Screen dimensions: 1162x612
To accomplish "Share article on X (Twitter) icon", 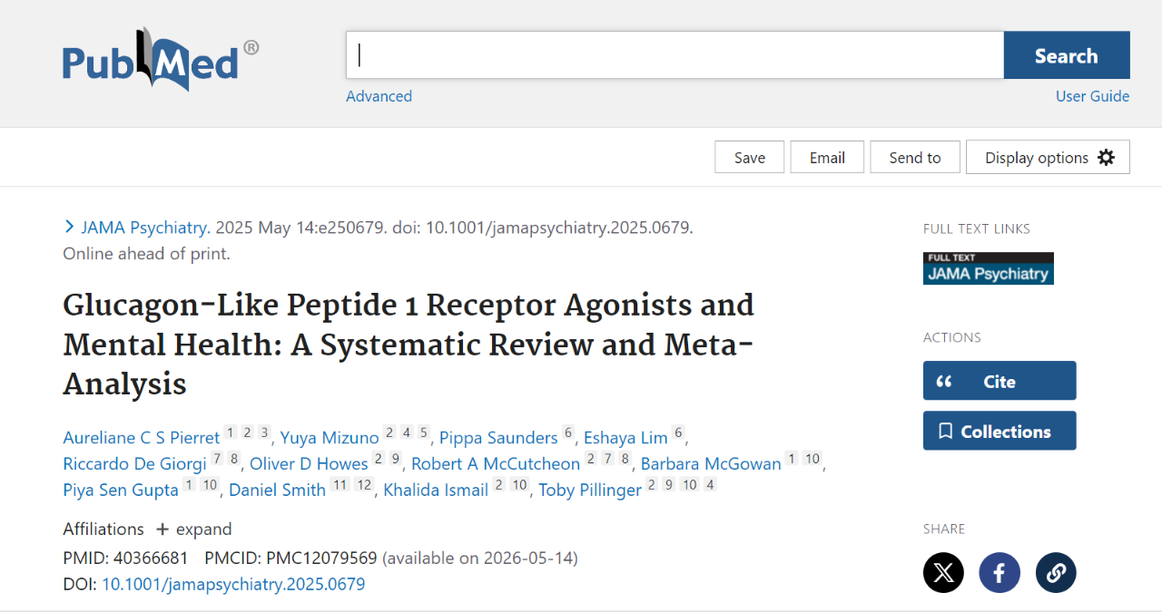I will (943, 572).
